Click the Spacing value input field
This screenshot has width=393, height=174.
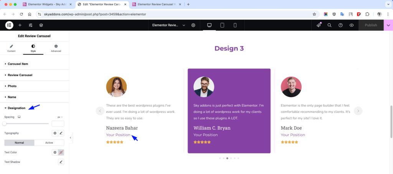pos(58,124)
